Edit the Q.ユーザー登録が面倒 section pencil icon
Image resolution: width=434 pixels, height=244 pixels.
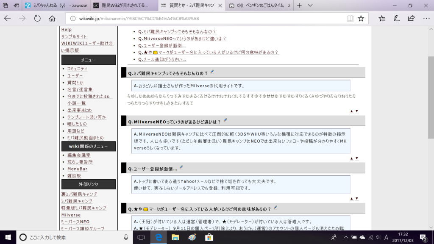181,167
